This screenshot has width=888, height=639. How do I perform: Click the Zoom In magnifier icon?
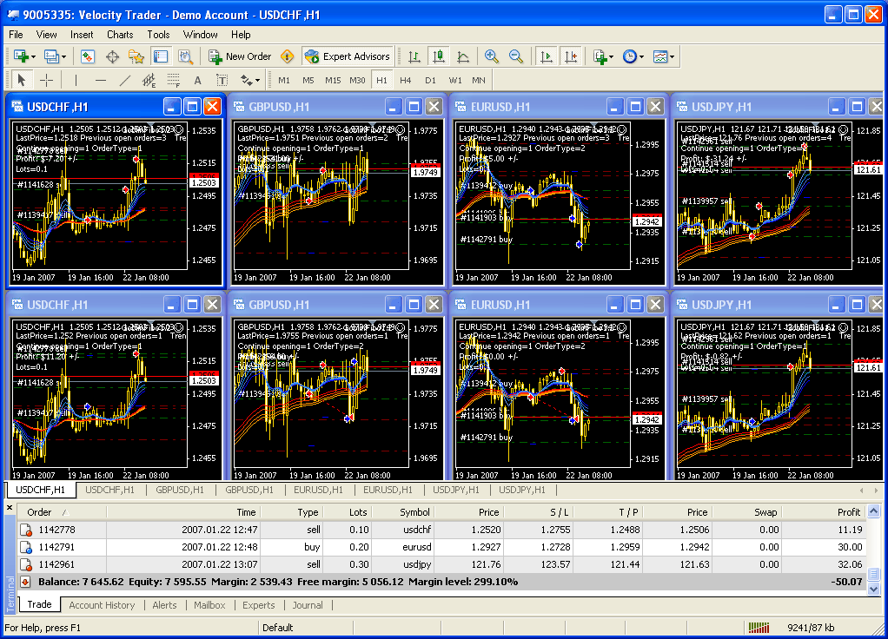[x=492, y=56]
